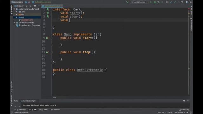Select LamdaExample tab in Run panel

[29, 101]
